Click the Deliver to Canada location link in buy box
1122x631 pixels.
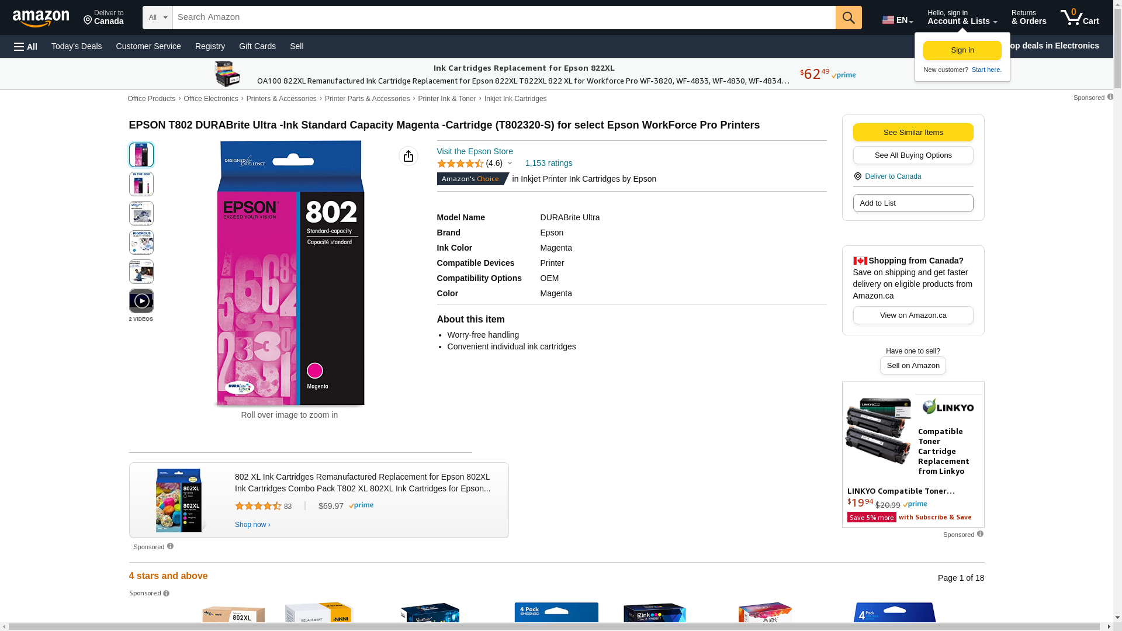click(x=892, y=176)
